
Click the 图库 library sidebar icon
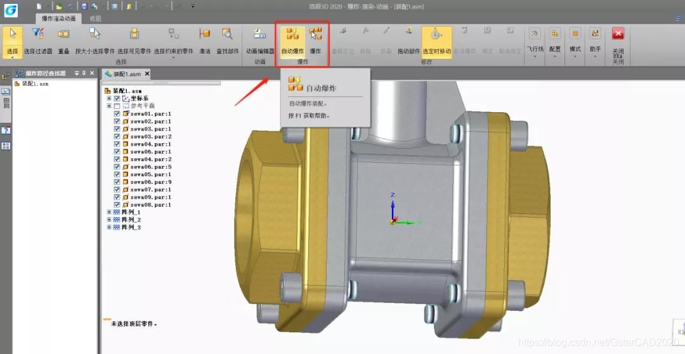pyautogui.click(x=6, y=101)
